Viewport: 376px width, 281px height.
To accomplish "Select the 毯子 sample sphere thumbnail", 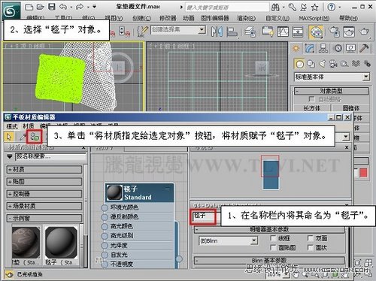I will tap(61, 243).
